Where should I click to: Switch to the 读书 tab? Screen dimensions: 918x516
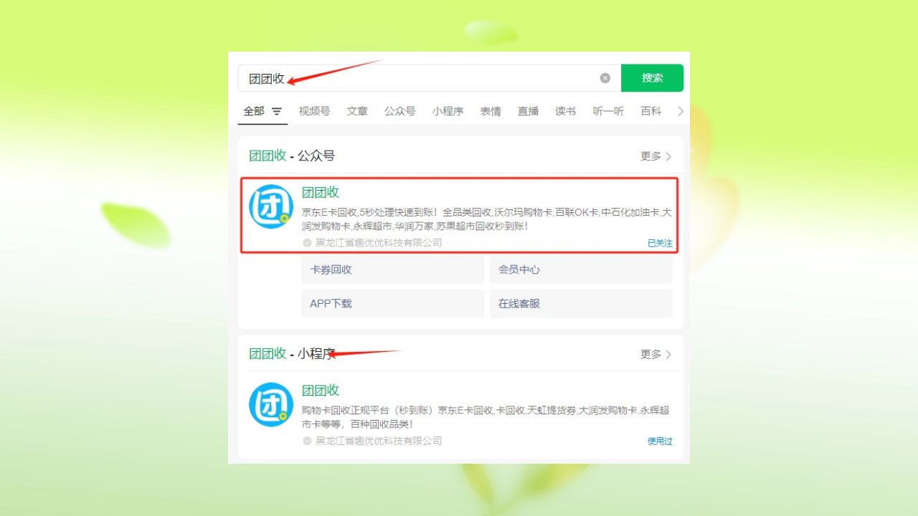[x=565, y=111]
